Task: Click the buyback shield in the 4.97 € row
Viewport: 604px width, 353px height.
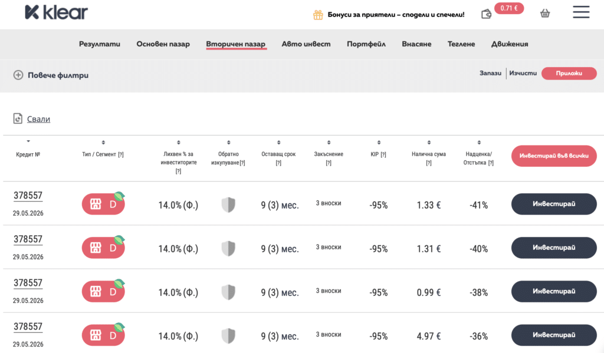Action: point(228,336)
